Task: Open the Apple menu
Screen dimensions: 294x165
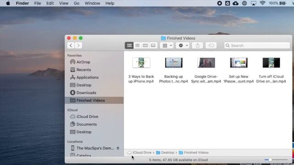Action: pos(8,3)
